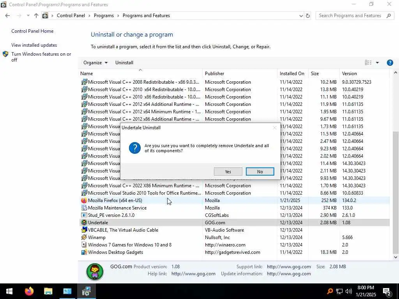Viewport: 399px width, 299px height.
Task: Click the Control Panel taskbar icon
Action: tap(67, 291)
